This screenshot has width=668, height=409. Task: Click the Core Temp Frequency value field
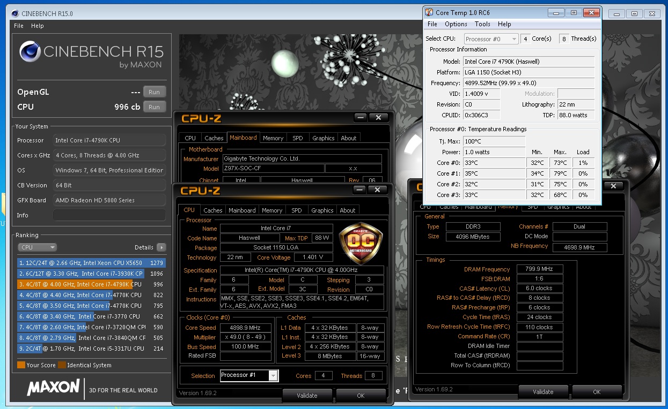(x=529, y=83)
